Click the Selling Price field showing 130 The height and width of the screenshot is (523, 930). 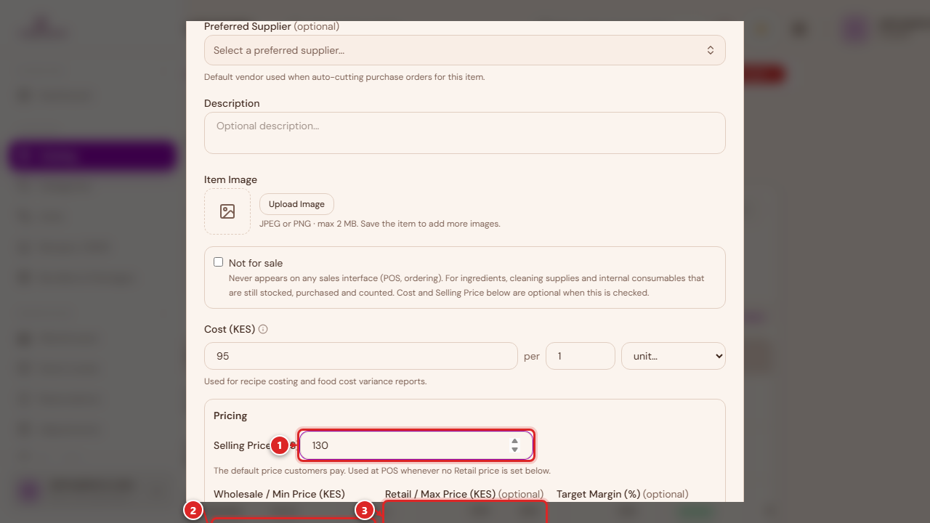(x=416, y=445)
